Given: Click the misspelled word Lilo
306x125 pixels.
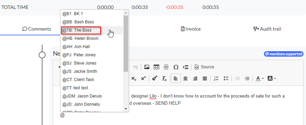Looking at the screenshot, I should coord(153,96).
